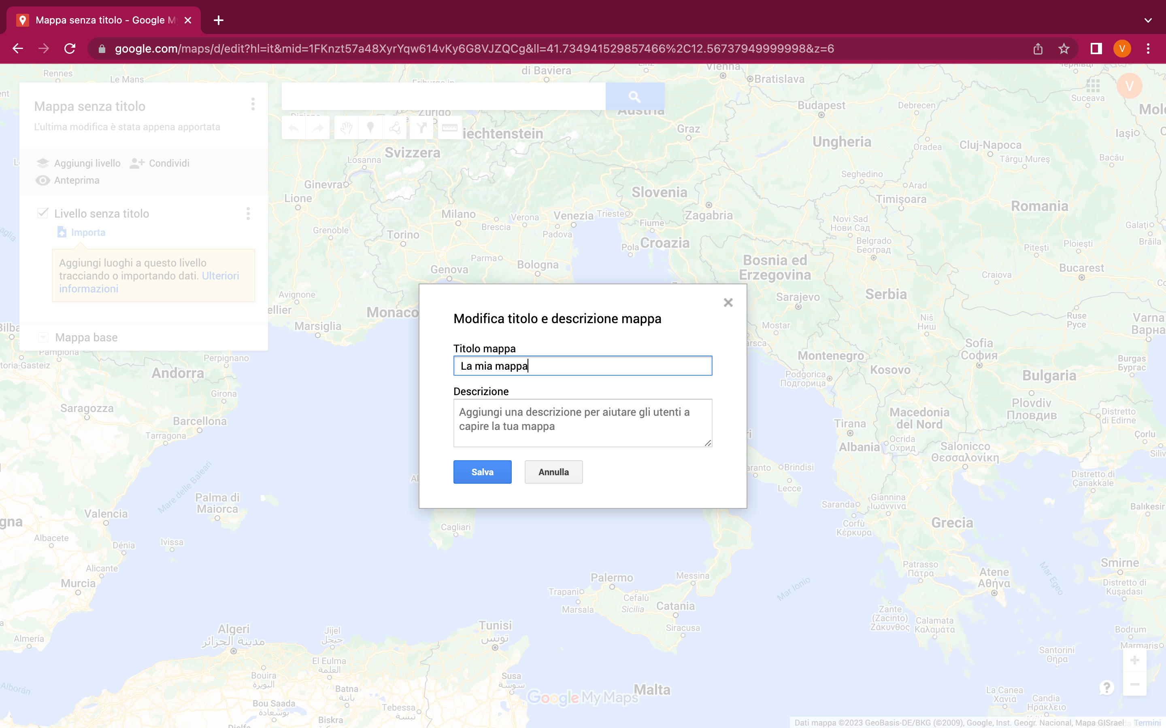Click the map zoom in plus
Viewport: 1166px width, 728px height.
pos(1134,660)
